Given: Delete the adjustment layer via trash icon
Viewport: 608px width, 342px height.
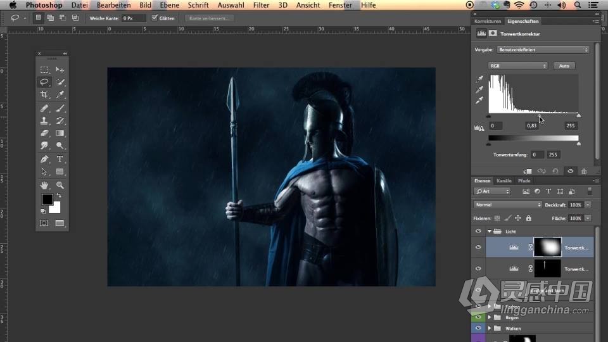Looking at the screenshot, I should coord(584,171).
